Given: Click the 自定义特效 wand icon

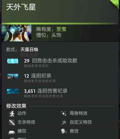Looking at the screenshot, I should [64, 122].
